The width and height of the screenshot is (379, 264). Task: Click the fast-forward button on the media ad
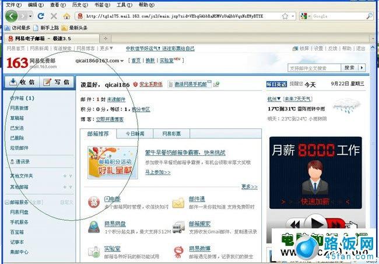pyautogui.click(x=336, y=225)
